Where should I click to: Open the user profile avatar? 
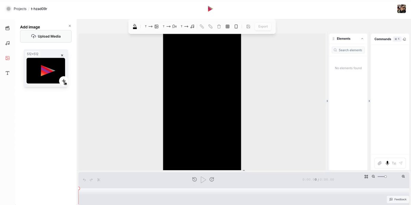(x=401, y=9)
